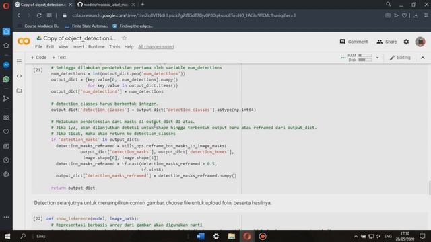Open the Opera menu logo

(x=6, y=5)
